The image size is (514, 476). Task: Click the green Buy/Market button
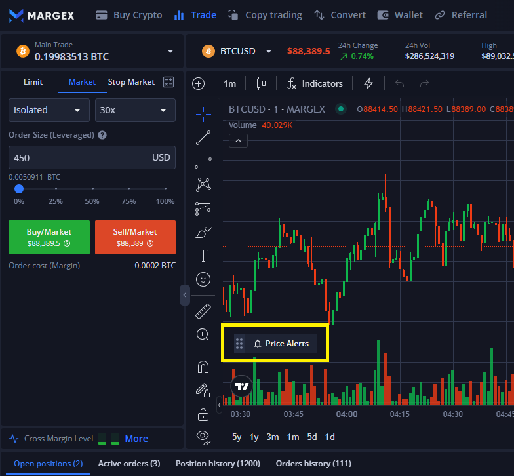click(x=49, y=237)
